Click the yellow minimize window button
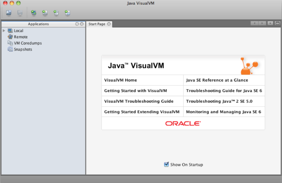This screenshot has height=183, width=282. coord(12,3)
